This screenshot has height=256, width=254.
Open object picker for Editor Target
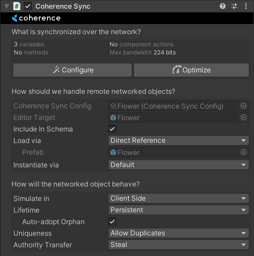(244, 118)
